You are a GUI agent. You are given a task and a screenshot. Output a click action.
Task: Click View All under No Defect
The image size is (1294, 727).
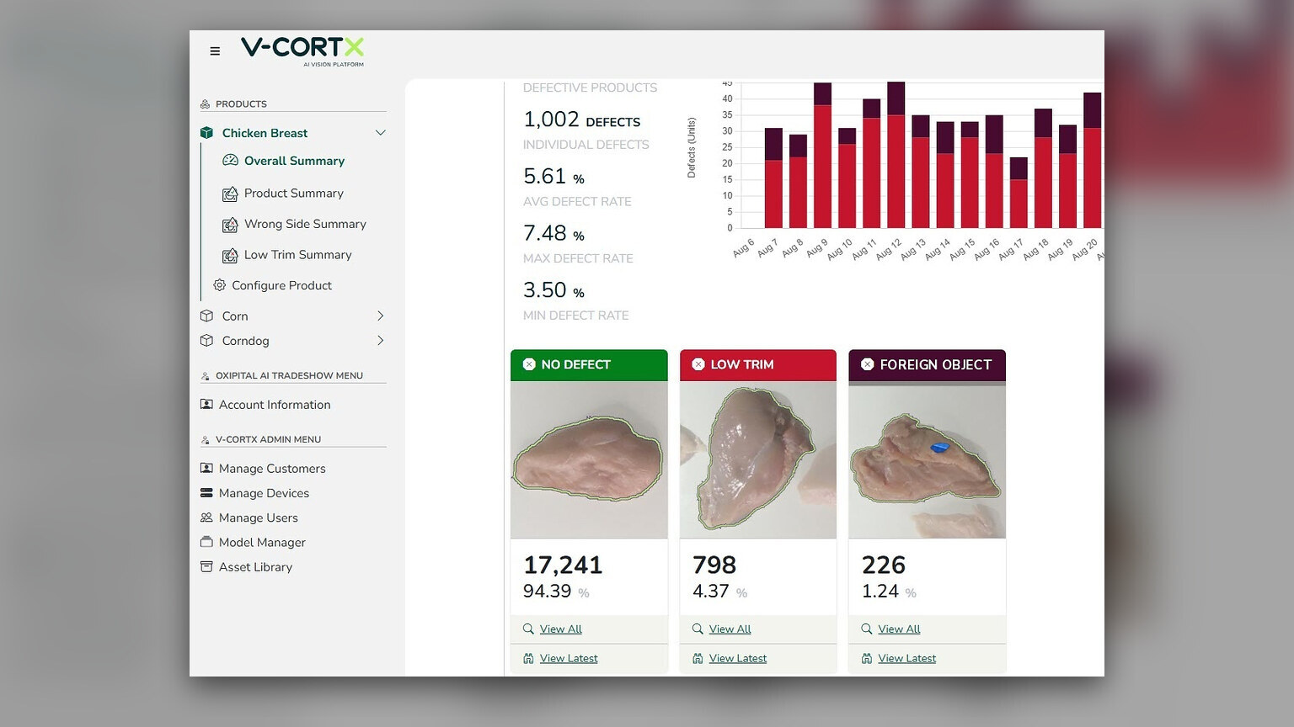coord(561,629)
